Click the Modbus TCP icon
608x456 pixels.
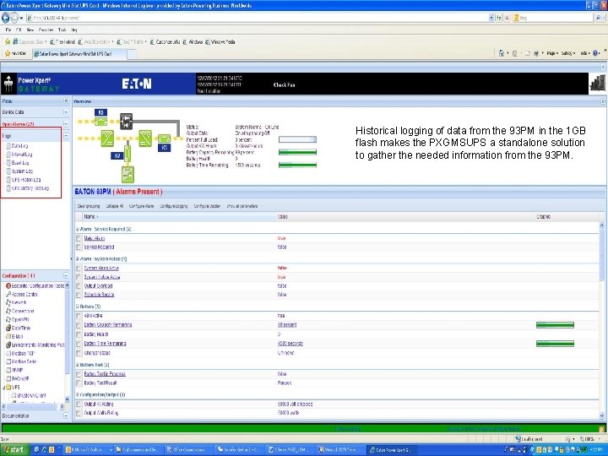(x=8, y=353)
